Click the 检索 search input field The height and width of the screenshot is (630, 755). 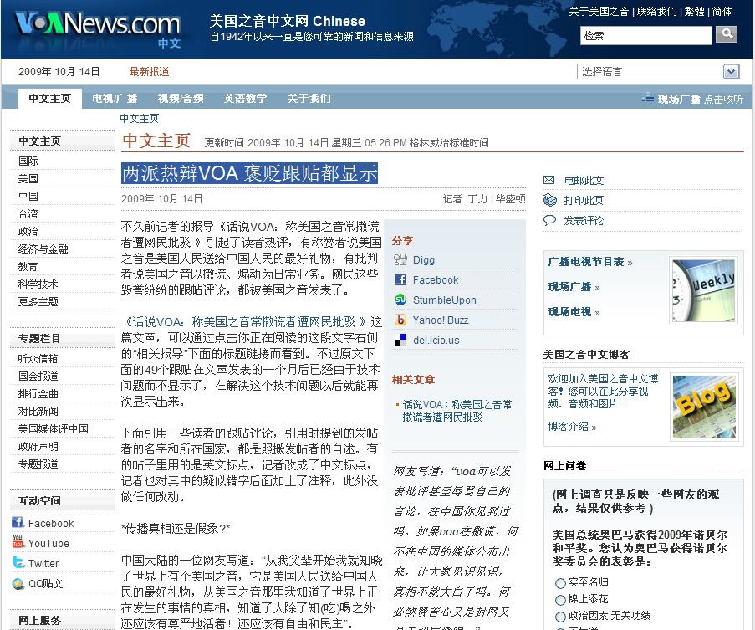pyautogui.click(x=645, y=35)
